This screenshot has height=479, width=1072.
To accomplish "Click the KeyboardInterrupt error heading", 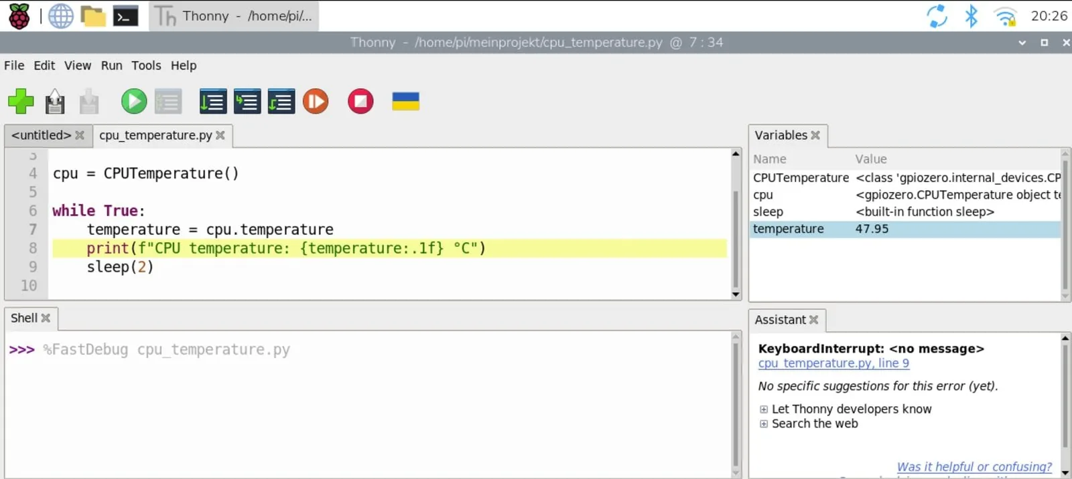I will (871, 349).
